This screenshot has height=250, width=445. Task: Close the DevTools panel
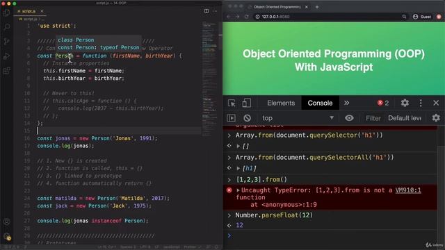click(x=436, y=103)
